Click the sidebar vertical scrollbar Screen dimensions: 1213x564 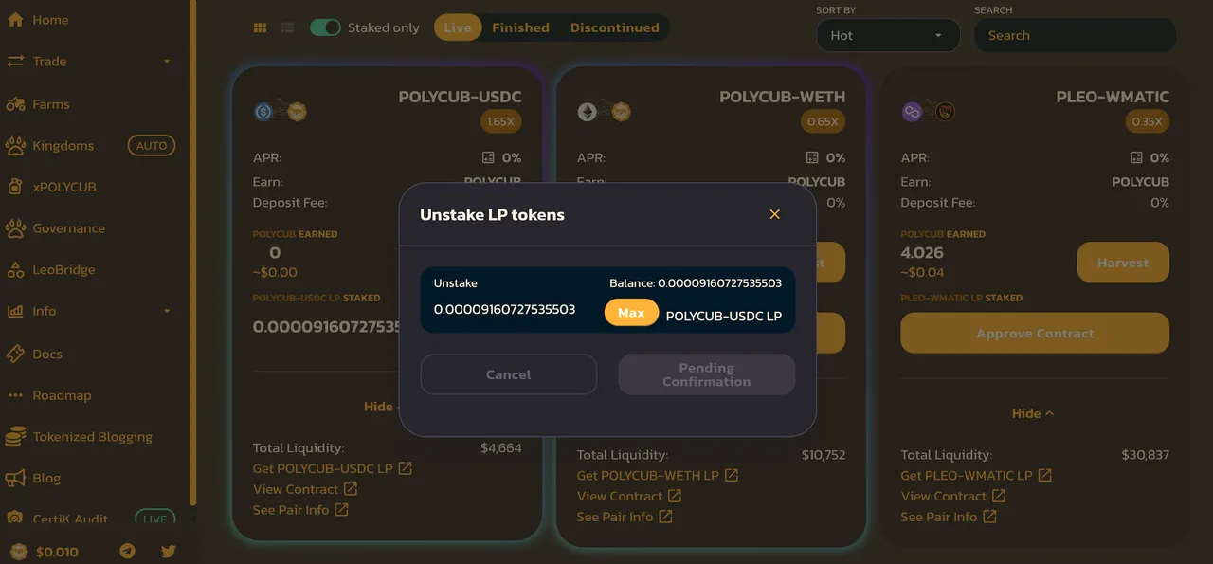193,251
